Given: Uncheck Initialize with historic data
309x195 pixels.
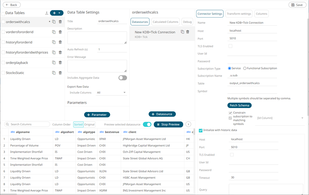Looking at the screenshot, I should pyautogui.click(x=201, y=130).
